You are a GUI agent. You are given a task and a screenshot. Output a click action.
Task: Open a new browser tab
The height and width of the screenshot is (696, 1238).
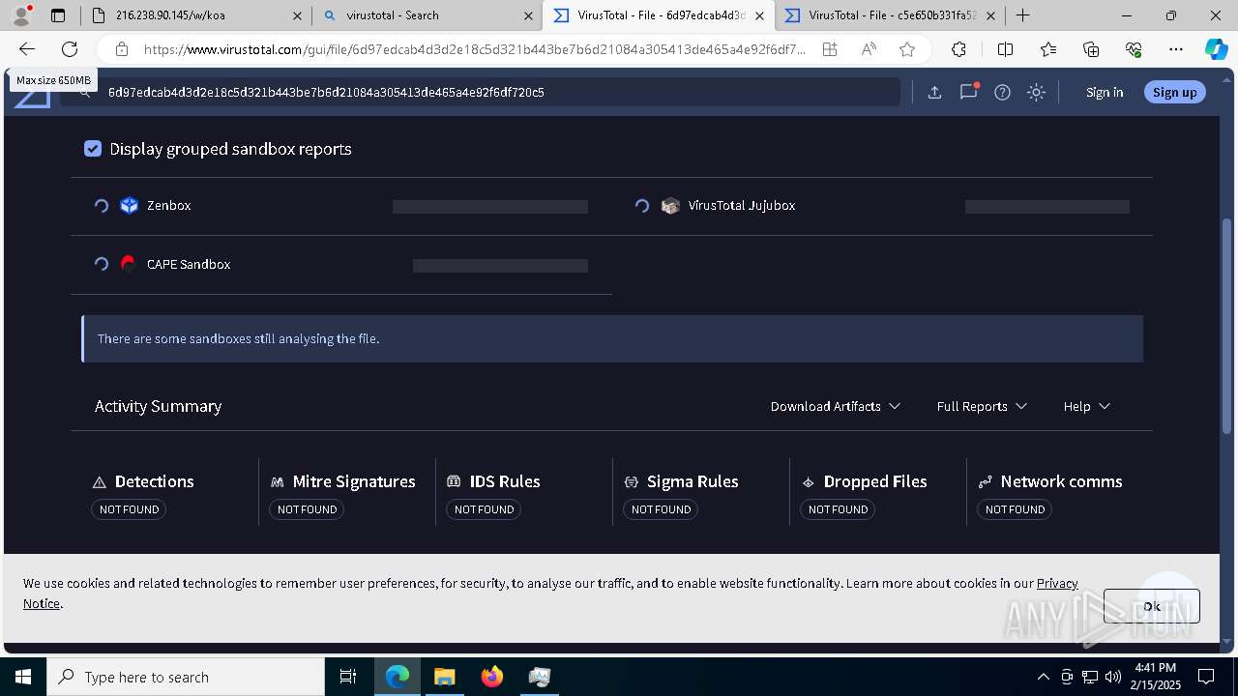click(1022, 15)
